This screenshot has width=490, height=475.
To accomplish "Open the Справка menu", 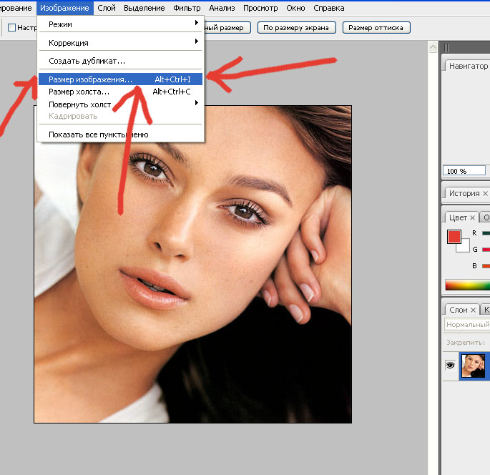I will point(329,8).
